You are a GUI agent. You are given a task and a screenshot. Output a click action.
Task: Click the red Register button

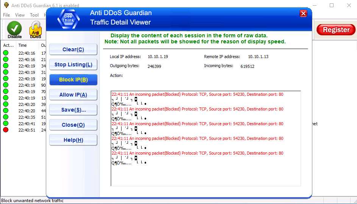pyautogui.click(x=336, y=29)
